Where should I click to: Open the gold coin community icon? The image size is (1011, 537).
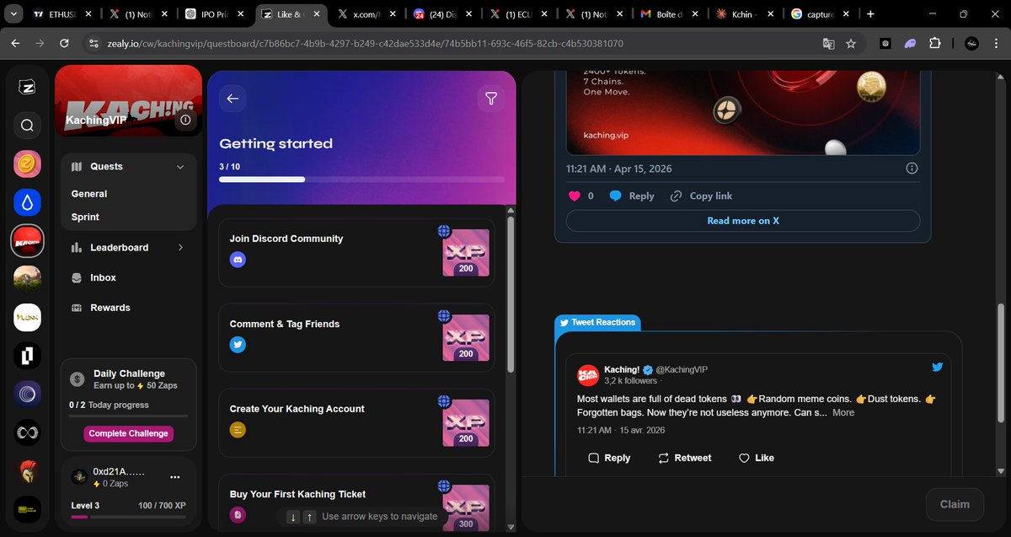[x=27, y=164]
